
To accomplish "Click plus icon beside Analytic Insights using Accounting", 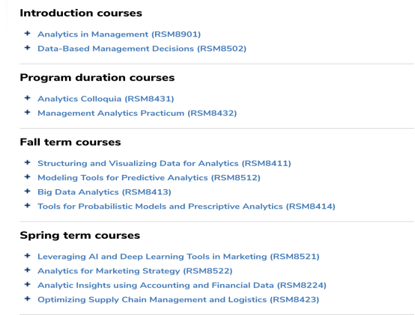I will tap(27, 284).
